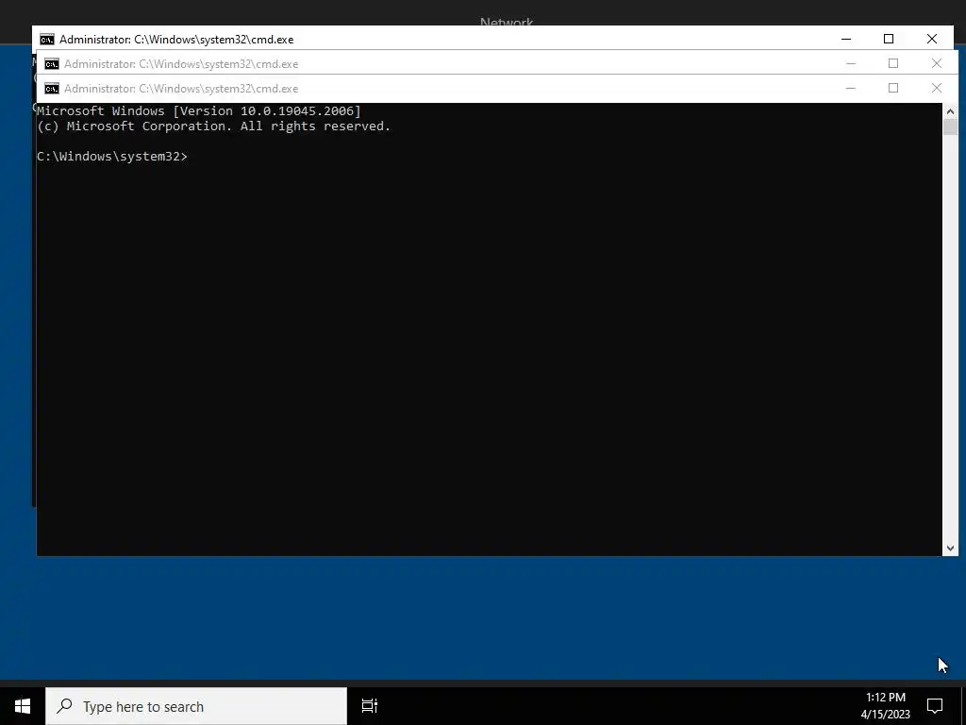The width and height of the screenshot is (966, 725).
Task: Minimize the third cmd window
Action: coord(851,88)
